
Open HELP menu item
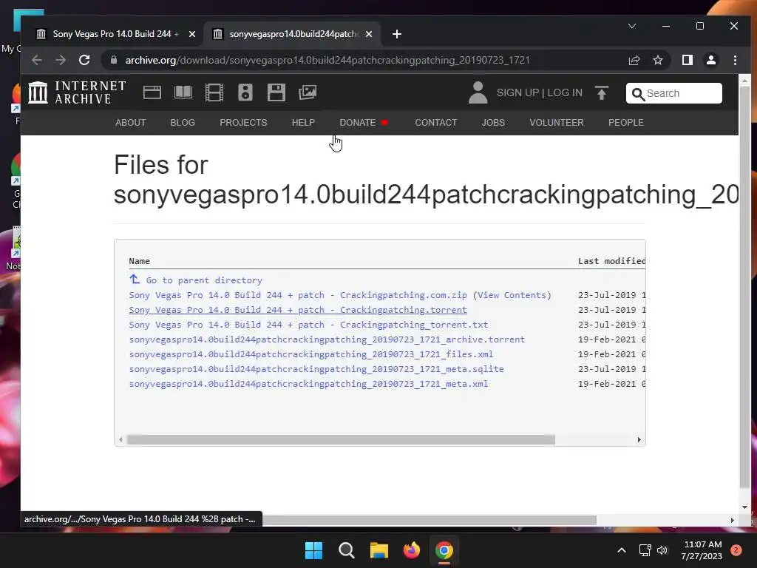point(303,123)
